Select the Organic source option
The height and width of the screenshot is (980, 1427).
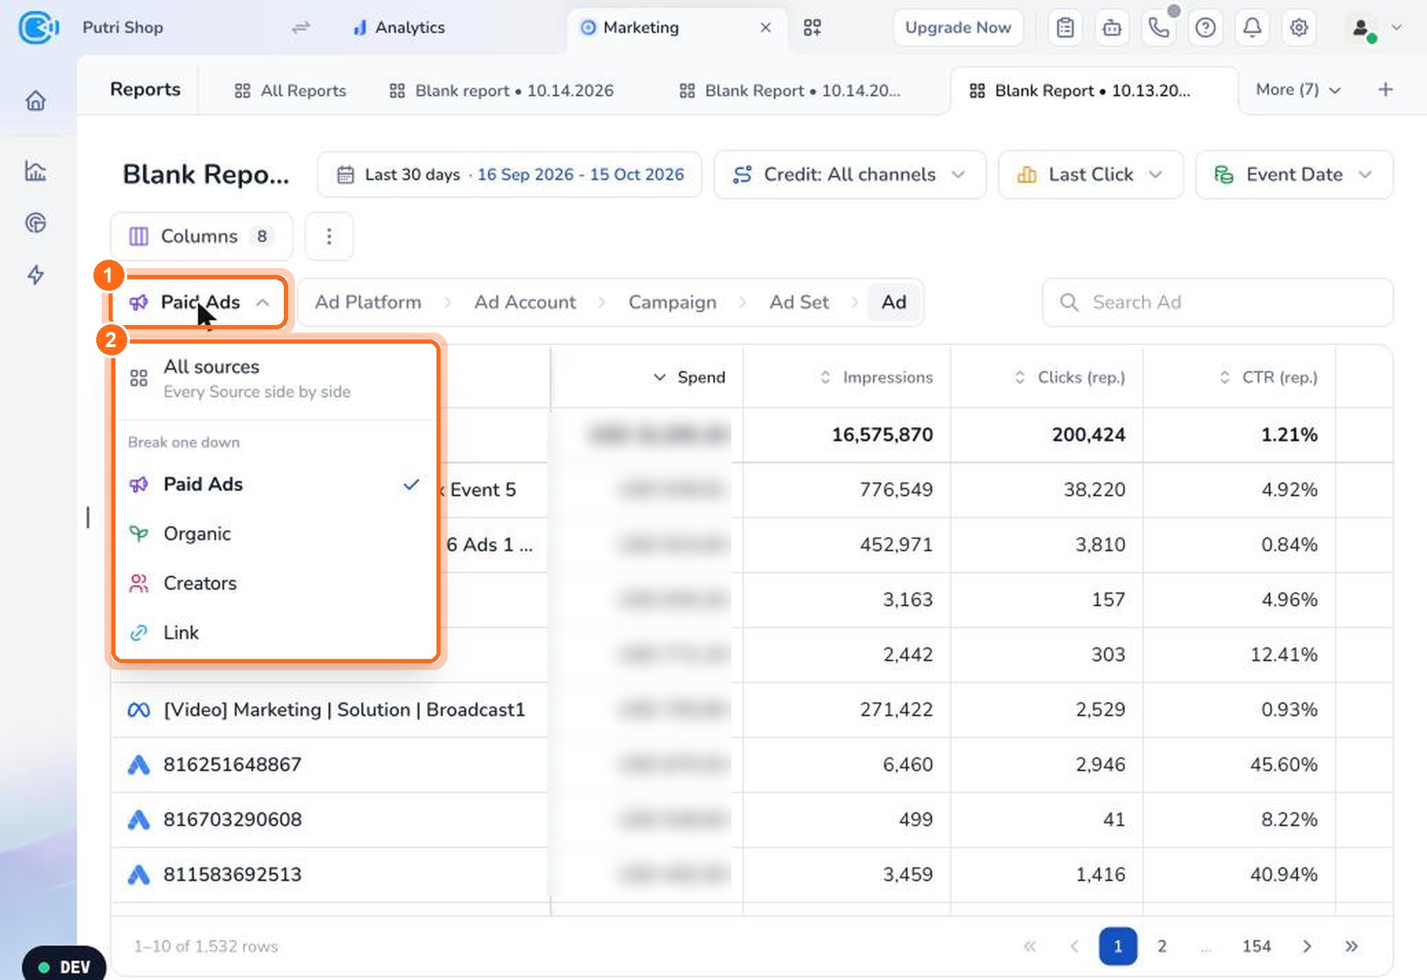click(275, 534)
